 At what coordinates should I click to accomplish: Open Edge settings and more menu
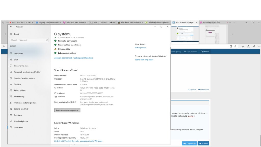(259, 46)
